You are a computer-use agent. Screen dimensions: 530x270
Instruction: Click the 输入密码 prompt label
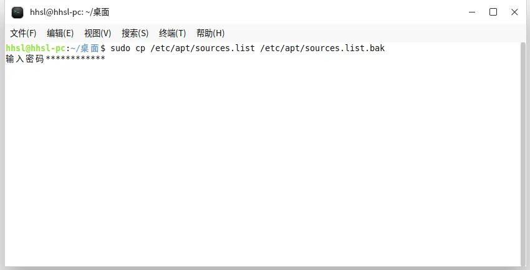pyautogui.click(x=25, y=59)
